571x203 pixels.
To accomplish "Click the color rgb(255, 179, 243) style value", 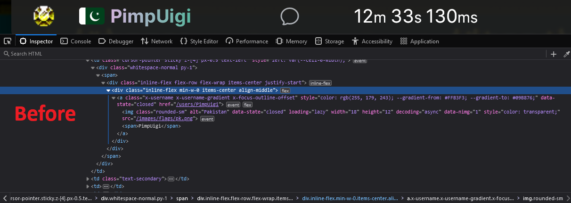I will 356,97.
